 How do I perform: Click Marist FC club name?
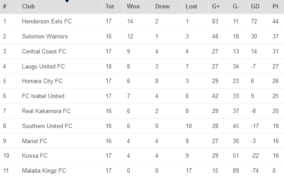(x=34, y=141)
